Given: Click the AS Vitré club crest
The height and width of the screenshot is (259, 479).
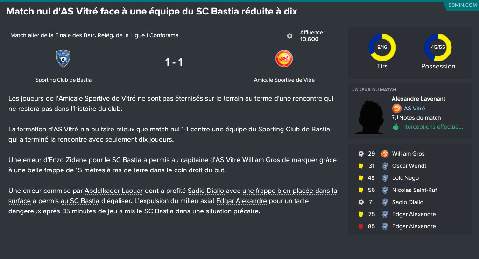Looking at the screenshot, I should (284, 59).
